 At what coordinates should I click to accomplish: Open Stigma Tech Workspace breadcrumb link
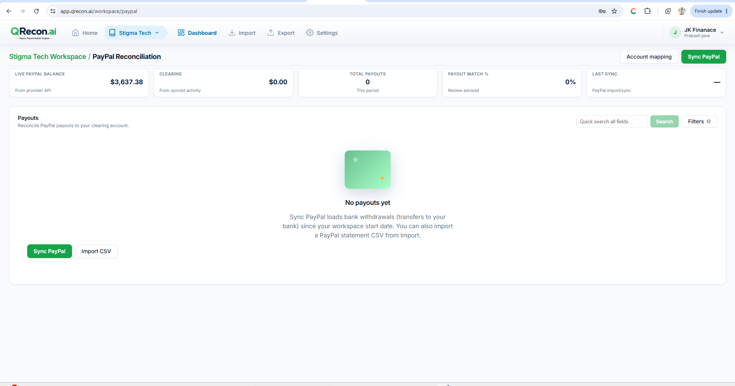pyautogui.click(x=47, y=57)
